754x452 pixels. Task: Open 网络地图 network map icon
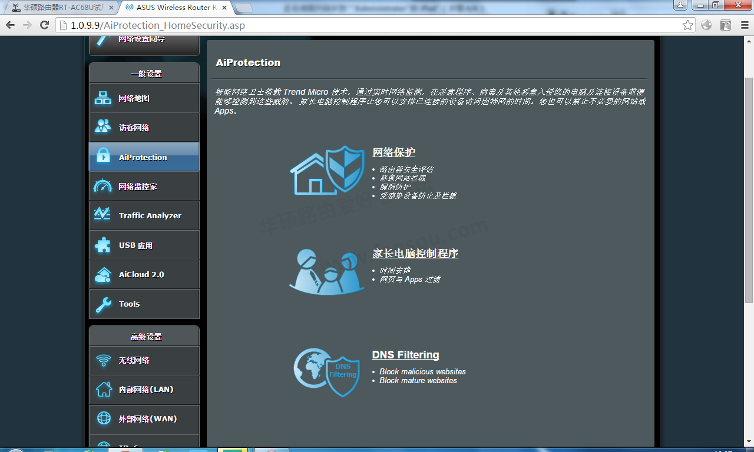pos(103,98)
